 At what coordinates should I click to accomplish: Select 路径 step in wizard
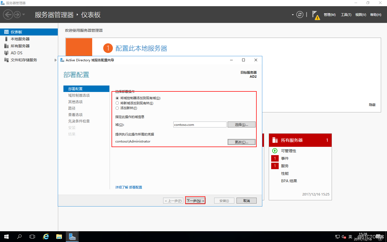(72, 108)
